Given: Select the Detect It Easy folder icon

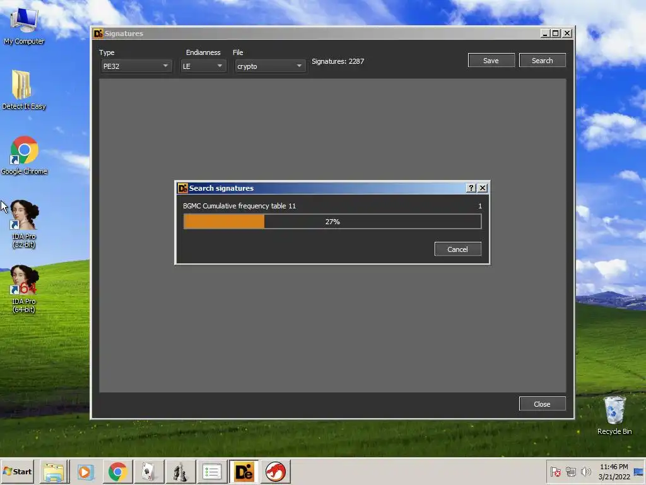Looking at the screenshot, I should pyautogui.click(x=24, y=90).
